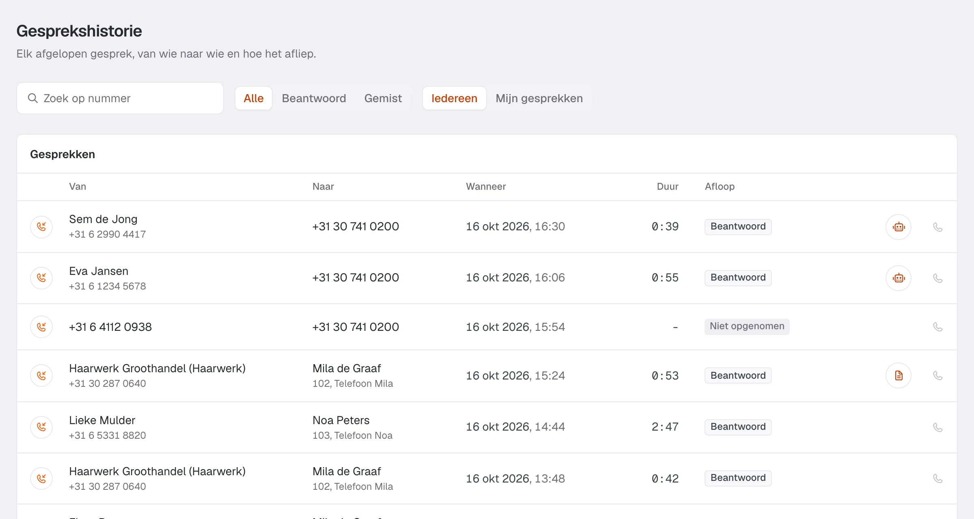
Task: Click the name Lieke Mulder
Action: (102, 420)
